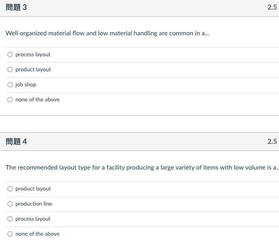Click the 2.5 points value of question 4
Viewport: 279px width, 244px height.
[x=272, y=141]
